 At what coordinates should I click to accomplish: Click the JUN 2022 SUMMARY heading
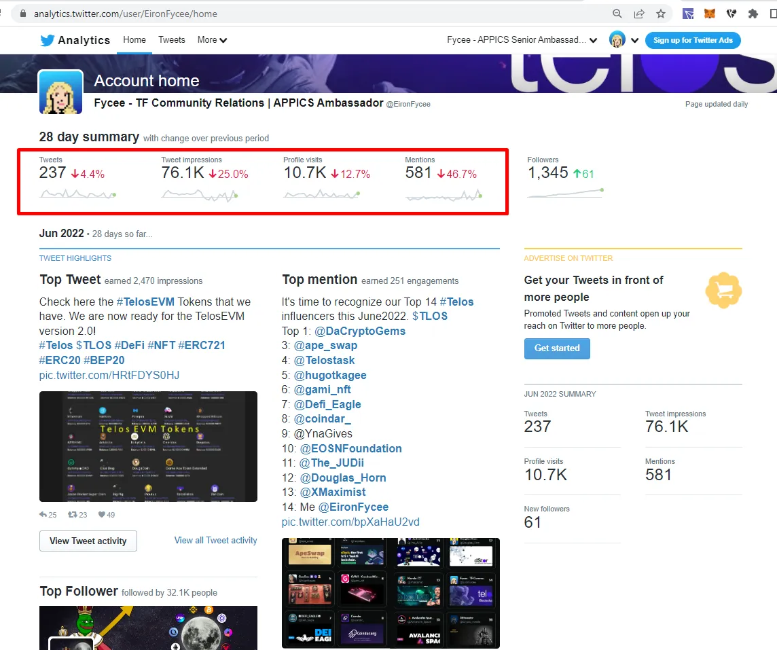coord(560,394)
